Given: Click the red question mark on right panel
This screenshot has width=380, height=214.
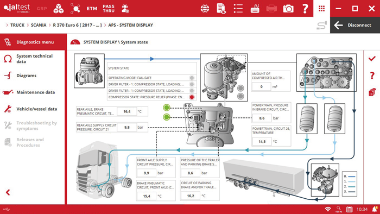Looking at the screenshot, I should [x=372, y=75].
